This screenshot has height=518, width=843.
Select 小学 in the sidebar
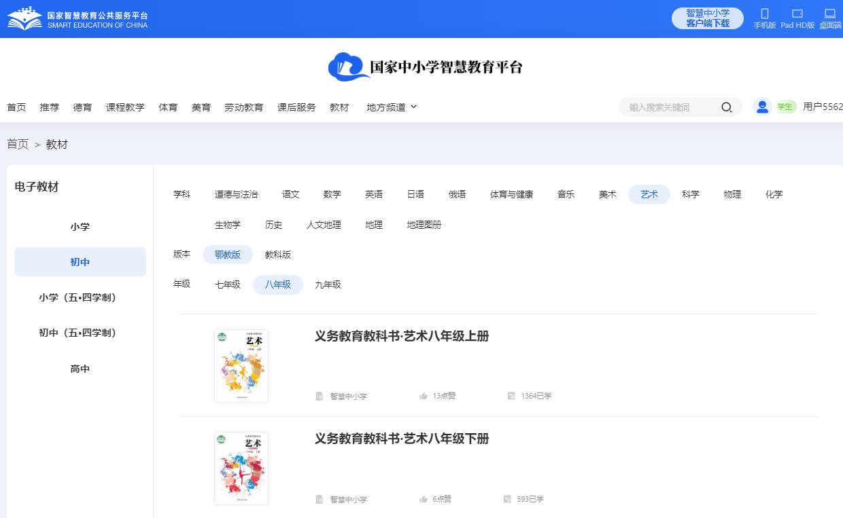(x=80, y=227)
